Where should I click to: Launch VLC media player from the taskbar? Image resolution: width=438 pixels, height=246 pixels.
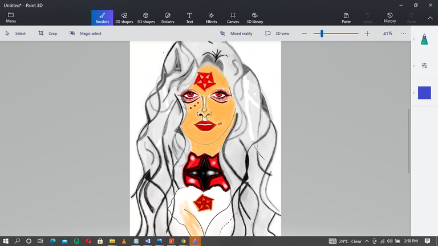click(124, 241)
